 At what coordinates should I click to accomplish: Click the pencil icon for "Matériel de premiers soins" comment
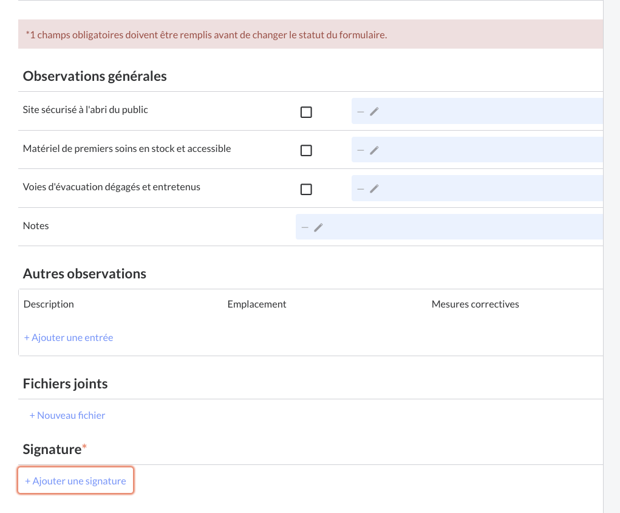(374, 150)
